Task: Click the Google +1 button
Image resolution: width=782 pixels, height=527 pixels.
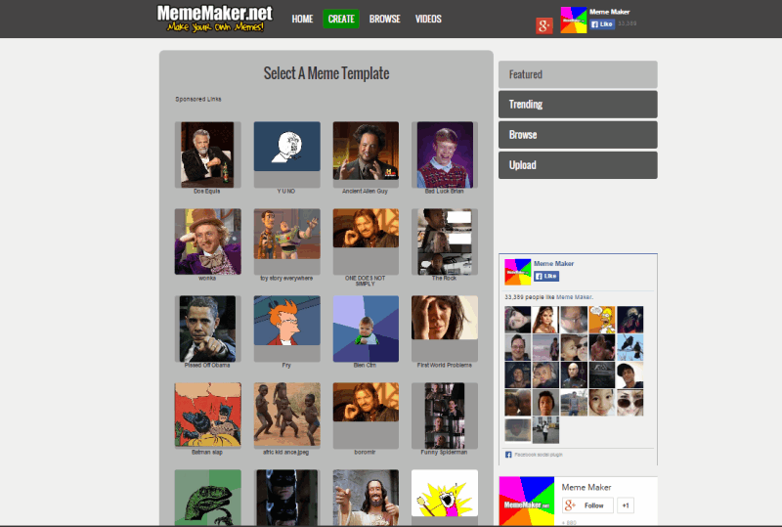Action: pyautogui.click(x=626, y=505)
